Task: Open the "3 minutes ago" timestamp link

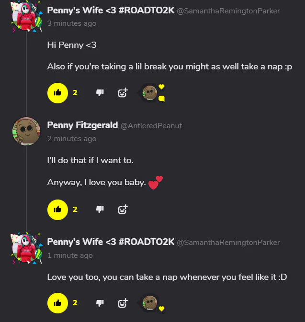Action: point(72,23)
